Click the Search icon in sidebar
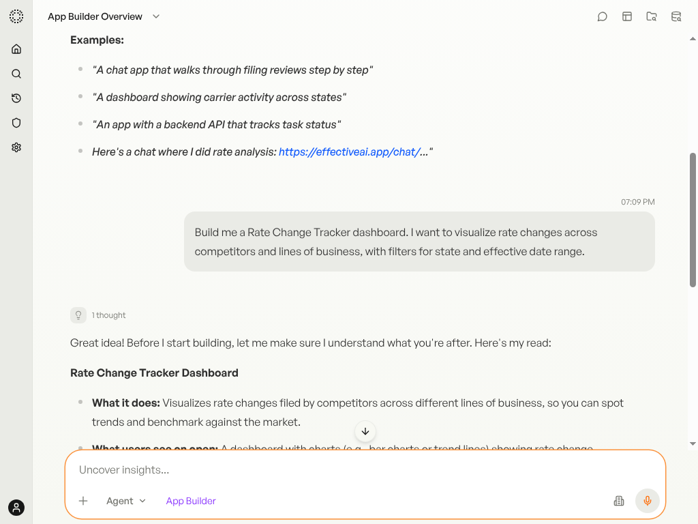698x524 pixels. coord(16,74)
